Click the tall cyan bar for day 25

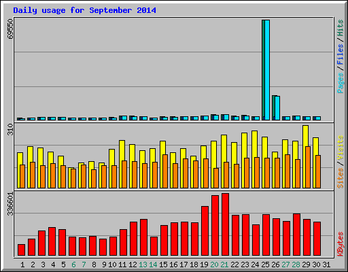[267, 70]
